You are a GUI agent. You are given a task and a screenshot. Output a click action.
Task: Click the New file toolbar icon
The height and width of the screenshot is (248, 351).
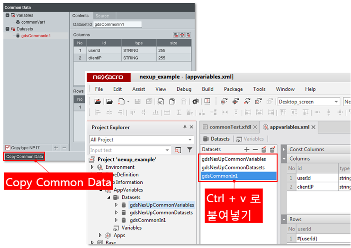pyautogui.click(x=121, y=102)
